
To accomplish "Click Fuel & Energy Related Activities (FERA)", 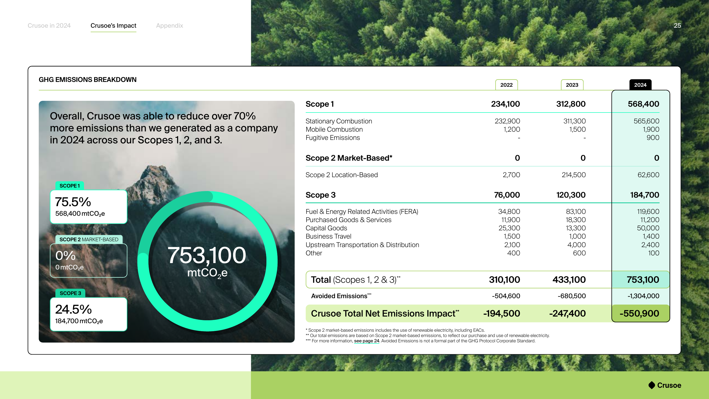I will (362, 211).
